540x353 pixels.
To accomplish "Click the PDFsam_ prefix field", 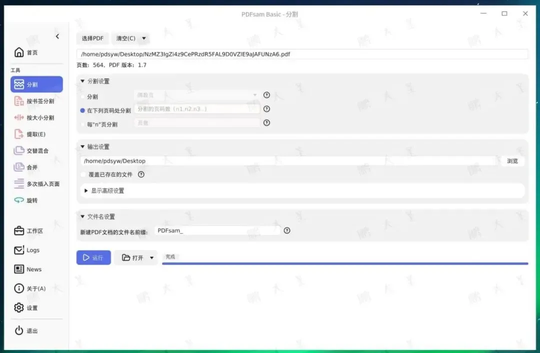I will point(217,231).
